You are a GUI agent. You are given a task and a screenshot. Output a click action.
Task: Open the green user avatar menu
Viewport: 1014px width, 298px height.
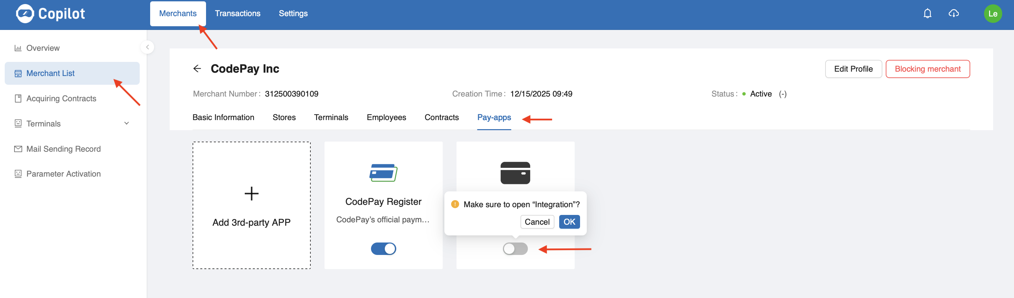click(x=992, y=14)
